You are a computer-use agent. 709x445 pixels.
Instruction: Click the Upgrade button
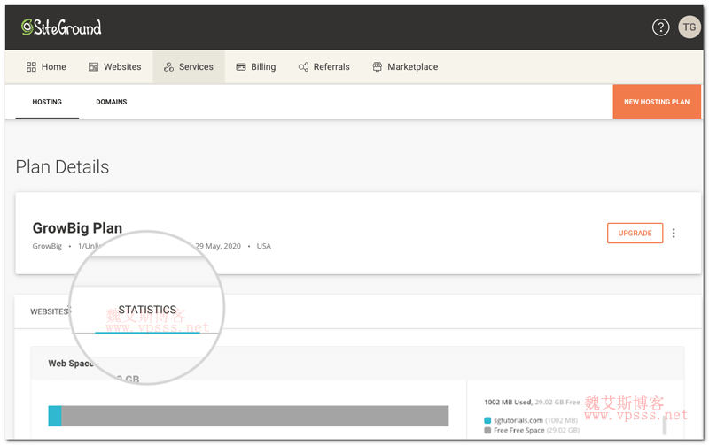pyautogui.click(x=635, y=234)
